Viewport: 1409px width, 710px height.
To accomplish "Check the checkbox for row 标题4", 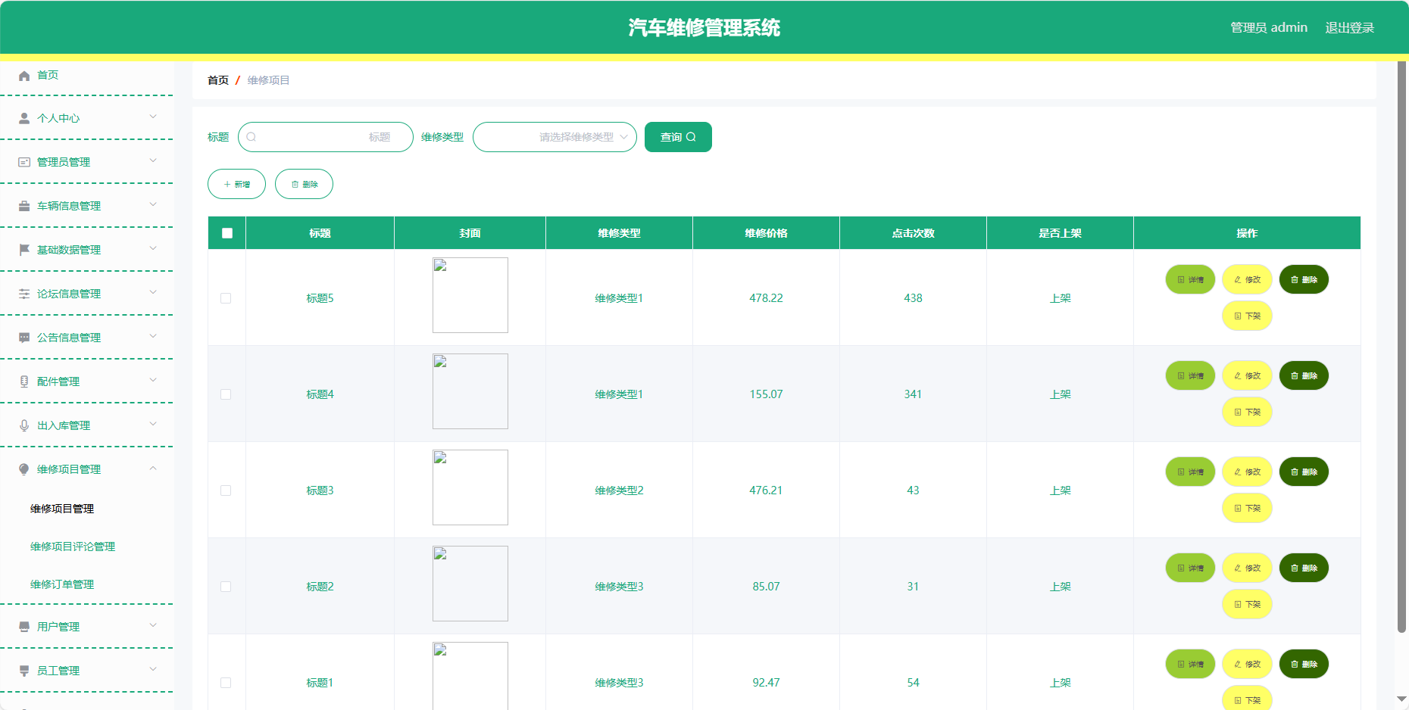I will pyautogui.click(x=226, y=394).
